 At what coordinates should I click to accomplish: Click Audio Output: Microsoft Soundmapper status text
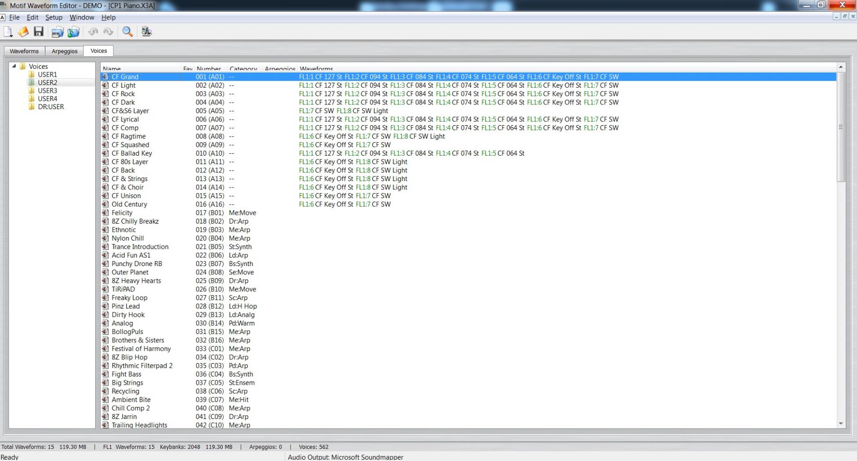pos(346,457)
